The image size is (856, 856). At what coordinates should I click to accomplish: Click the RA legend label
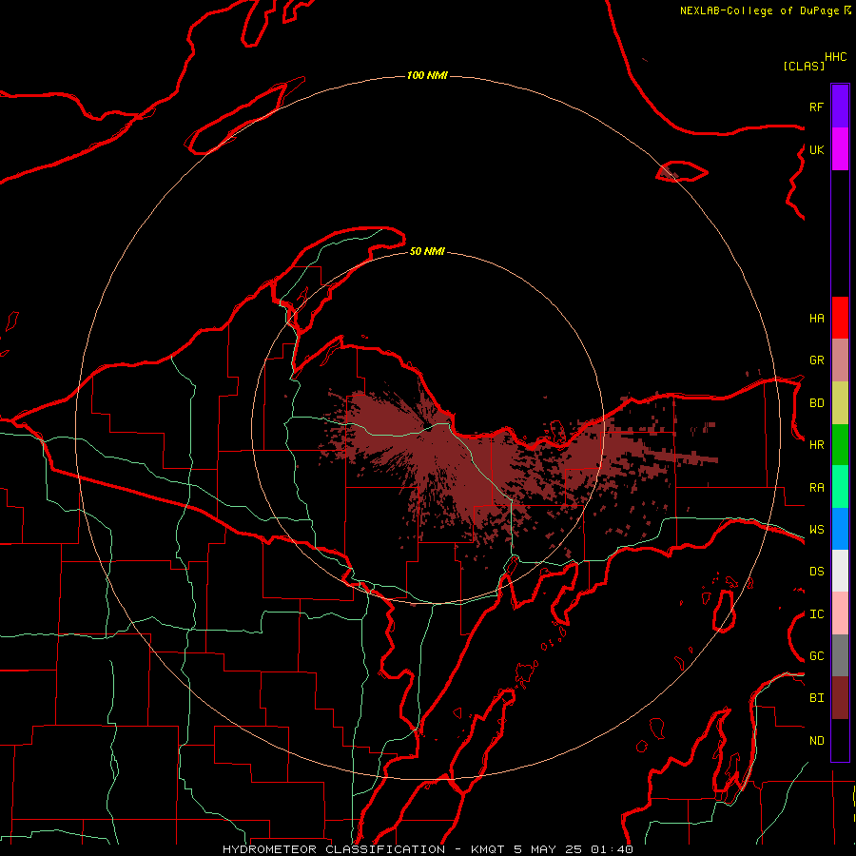[816, 488]
